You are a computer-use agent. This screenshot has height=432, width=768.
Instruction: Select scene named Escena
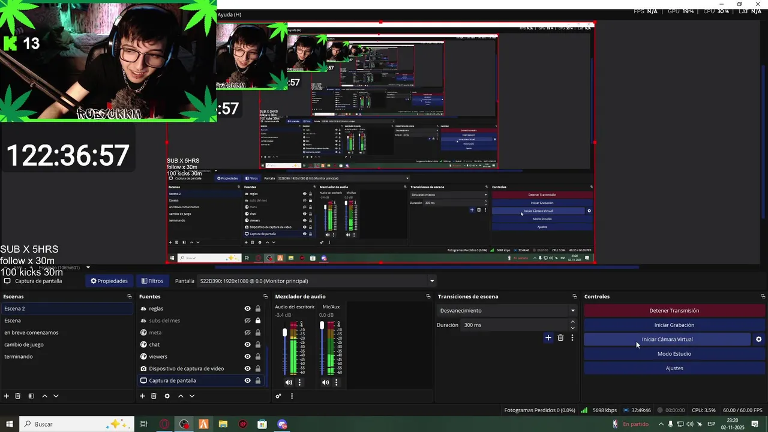click(x=67, y=320)
